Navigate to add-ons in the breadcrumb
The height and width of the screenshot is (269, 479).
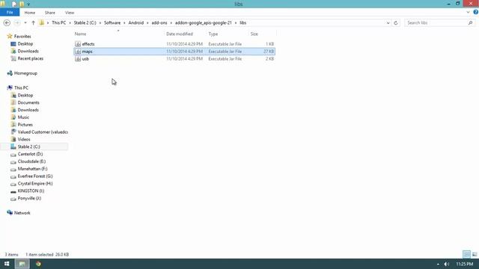click(159, 23)
